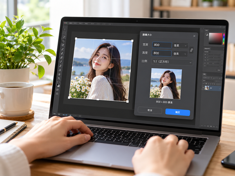Select the Eraser tool in toolbar

[x=61, y=57]
